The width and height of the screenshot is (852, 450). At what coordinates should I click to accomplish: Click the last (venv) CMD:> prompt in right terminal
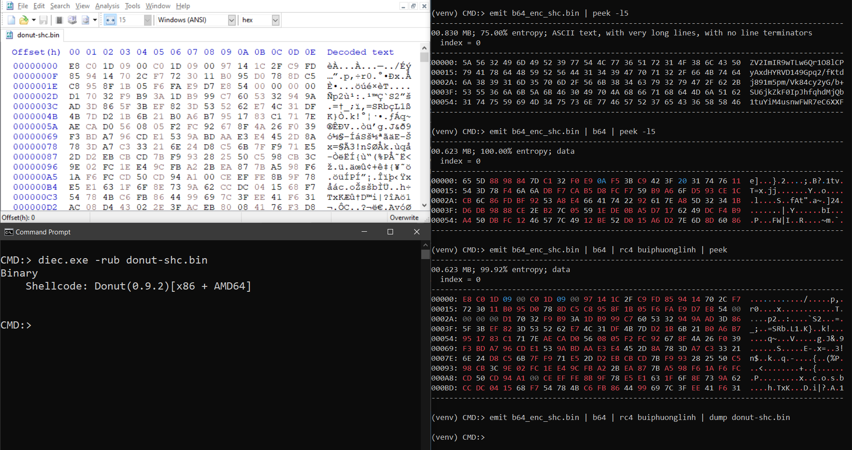458,437
